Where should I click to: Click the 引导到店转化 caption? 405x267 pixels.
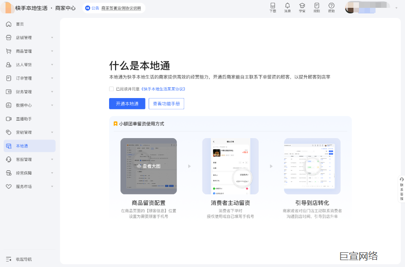coord(312,203)
